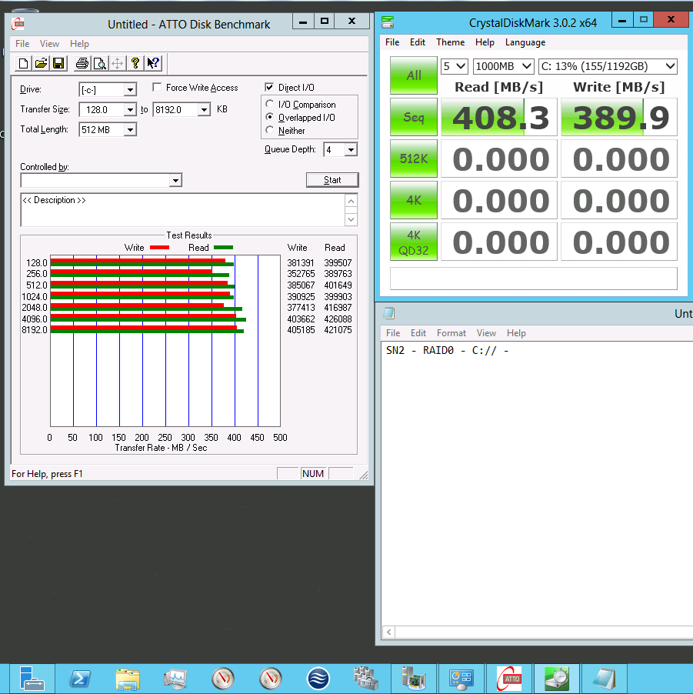The width and height of the screenshot is (693, 694).
Task: Open File Explorer from the taskbar
Action: 128,678
